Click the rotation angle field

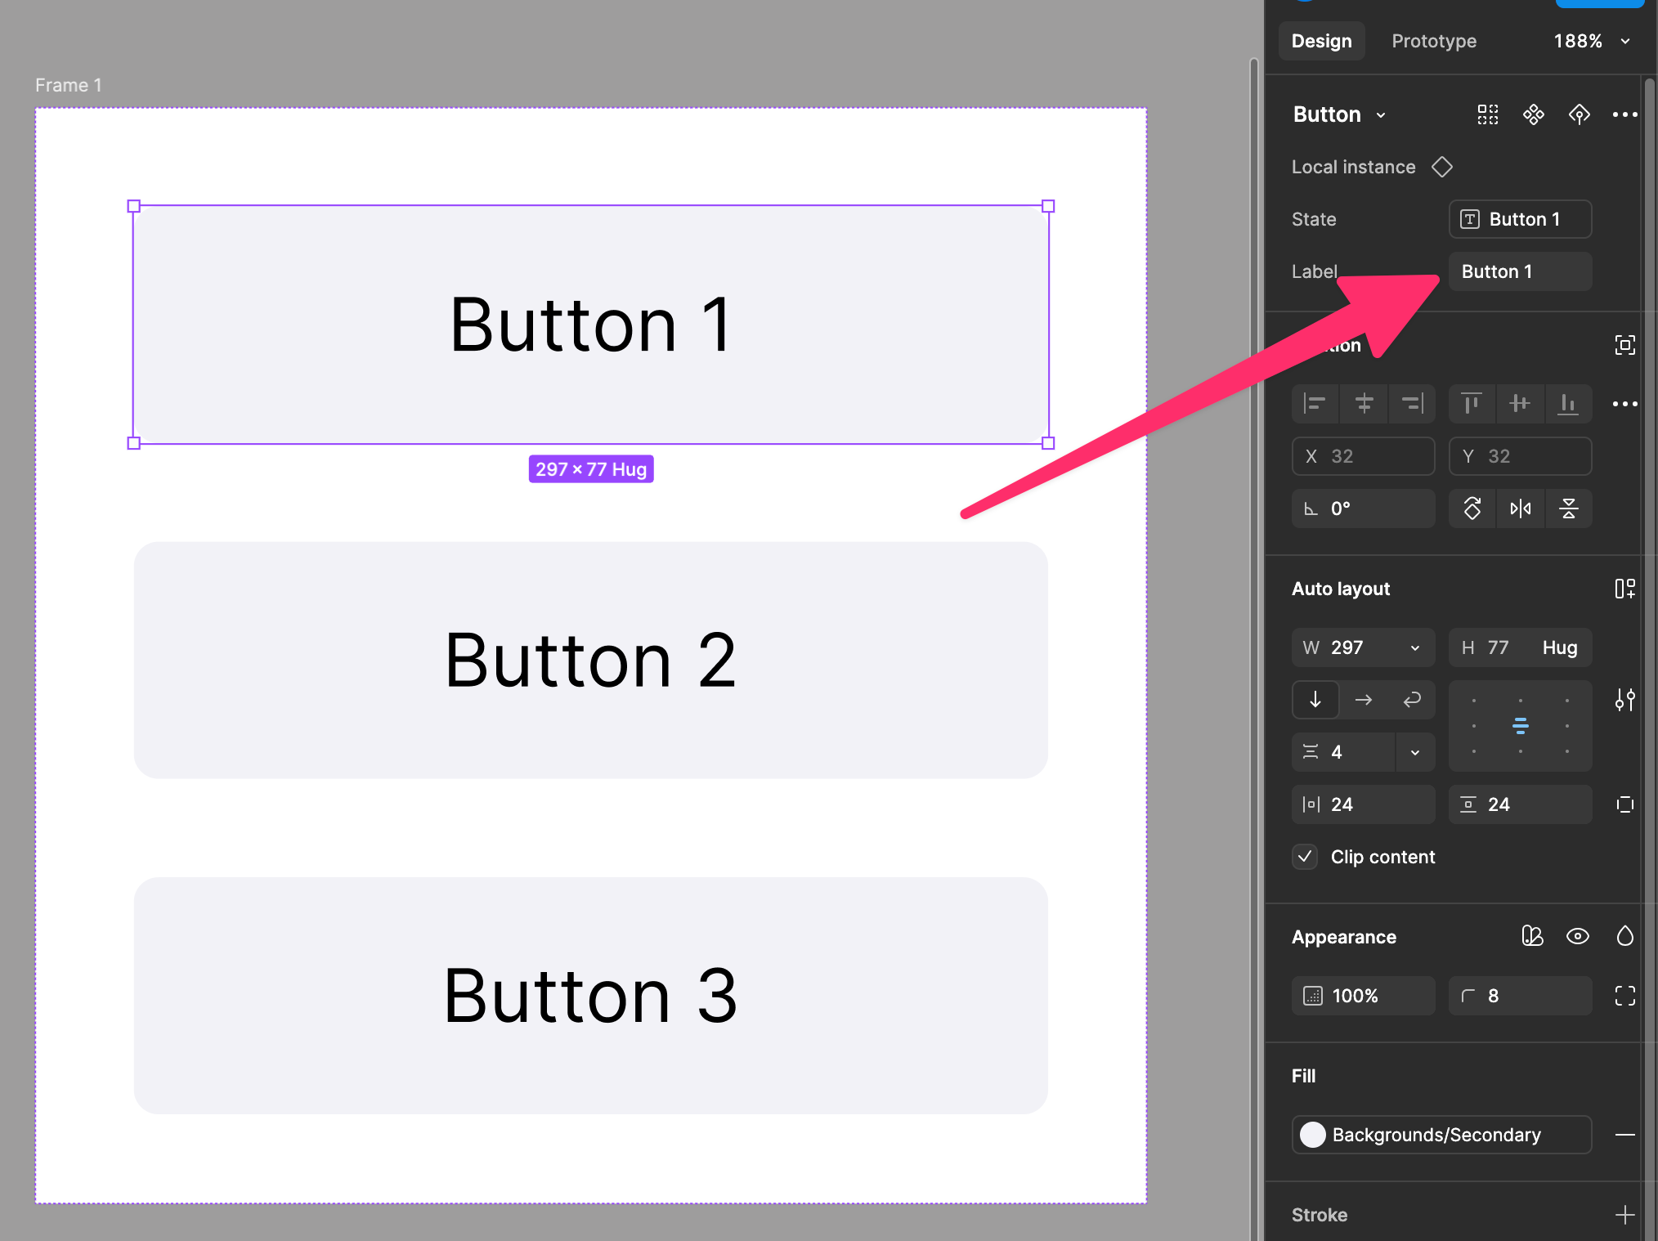tap(1363, 508)
